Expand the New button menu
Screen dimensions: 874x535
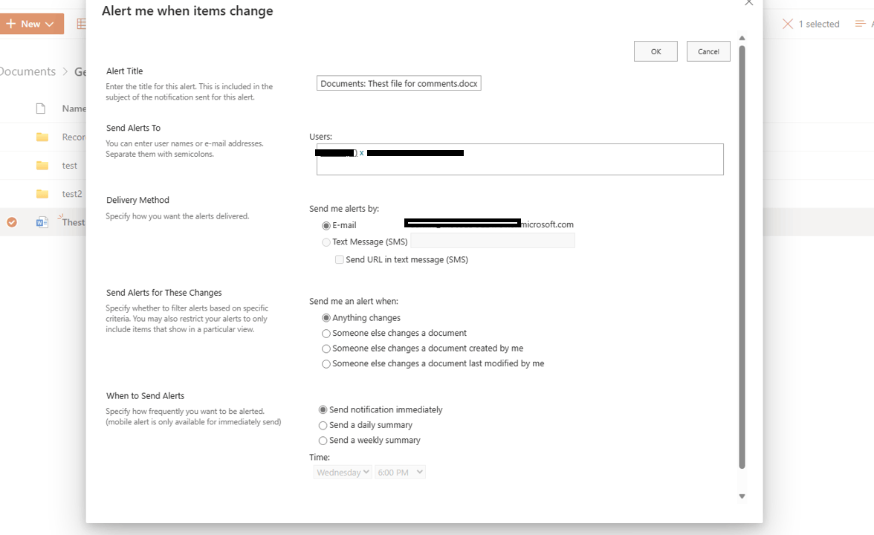[31, 24]
